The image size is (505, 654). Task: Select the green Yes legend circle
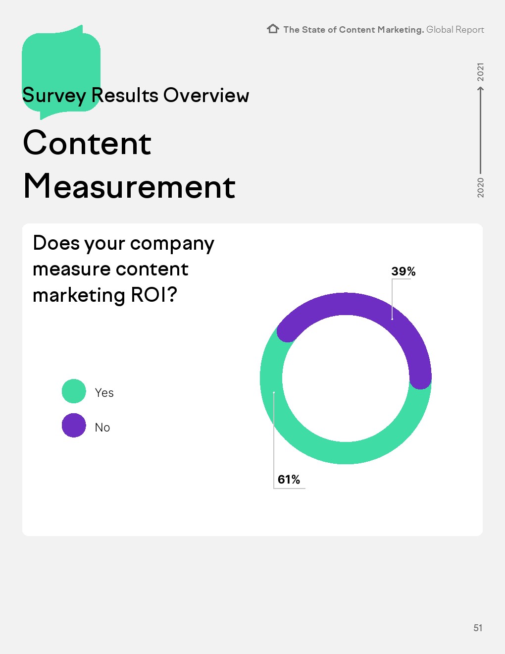pos(74,391)
